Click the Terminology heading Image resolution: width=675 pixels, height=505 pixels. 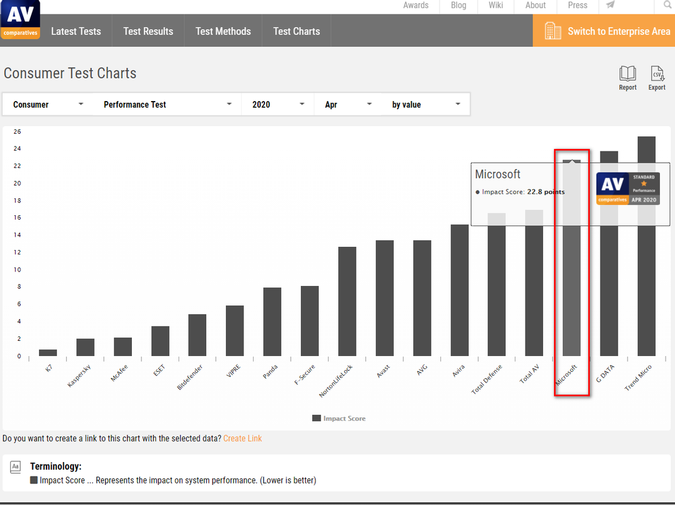click(x=56, y=466)
